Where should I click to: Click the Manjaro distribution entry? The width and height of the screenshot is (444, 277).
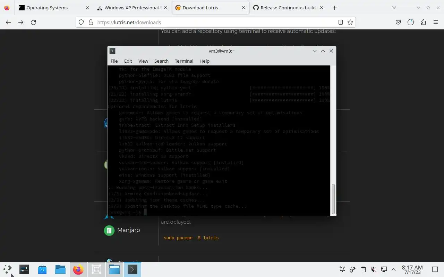click(x=122, y=230)
